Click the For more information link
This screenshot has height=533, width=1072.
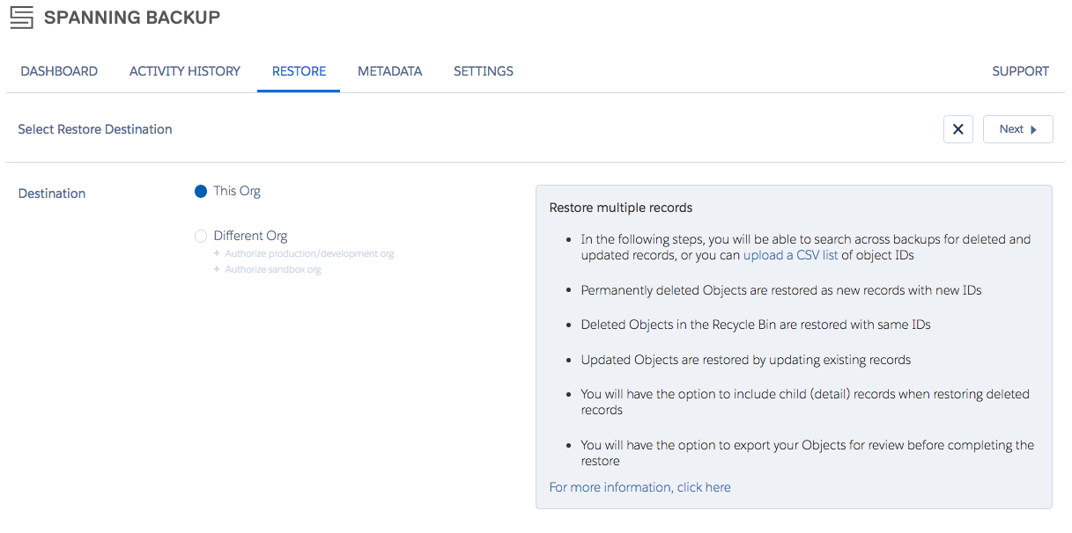[x=640, y=487]
